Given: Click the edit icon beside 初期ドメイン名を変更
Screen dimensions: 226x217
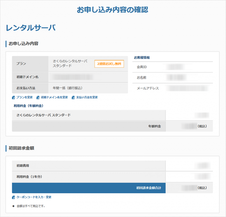Looking at the screenshot, I should tap(38, 97).
